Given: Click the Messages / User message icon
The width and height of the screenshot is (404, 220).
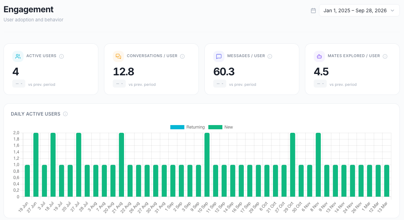Looking at the screenshot, I should tap(219, 56).
